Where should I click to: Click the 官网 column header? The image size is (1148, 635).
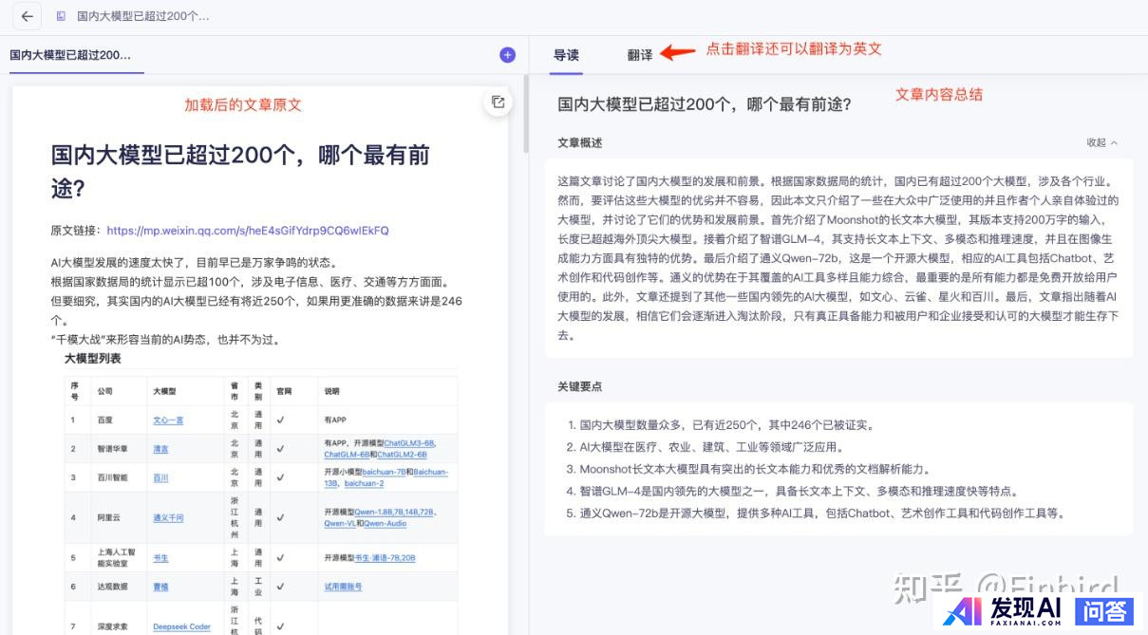pyautogui.click(x=283, y=391)
